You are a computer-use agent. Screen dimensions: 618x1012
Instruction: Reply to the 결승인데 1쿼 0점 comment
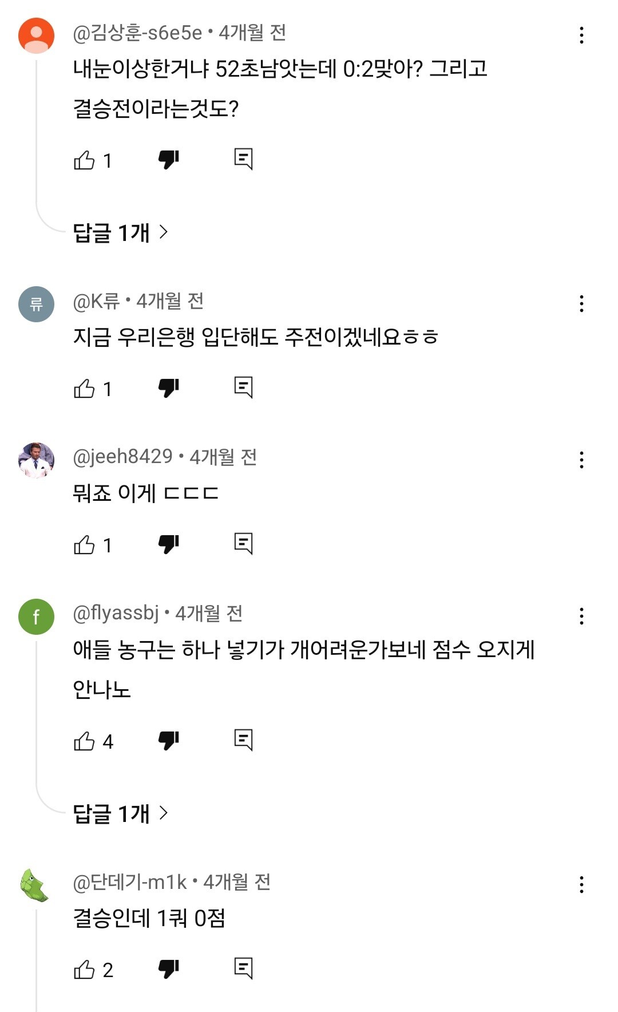(243, 968)
